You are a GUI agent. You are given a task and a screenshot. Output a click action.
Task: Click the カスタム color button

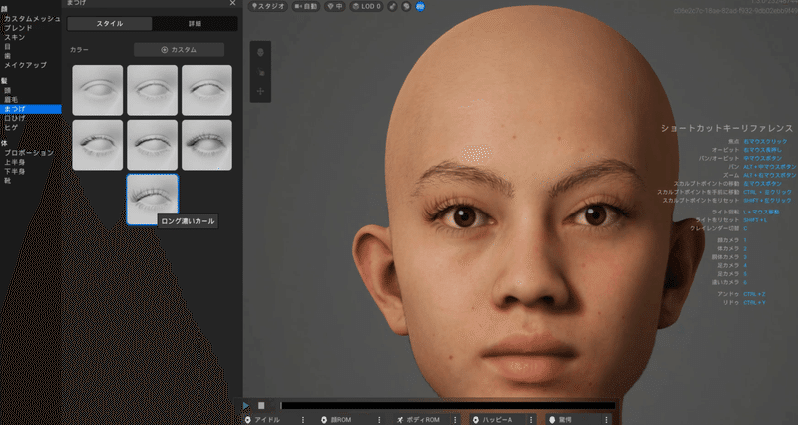pyautogui.click(x=179, y=49)
